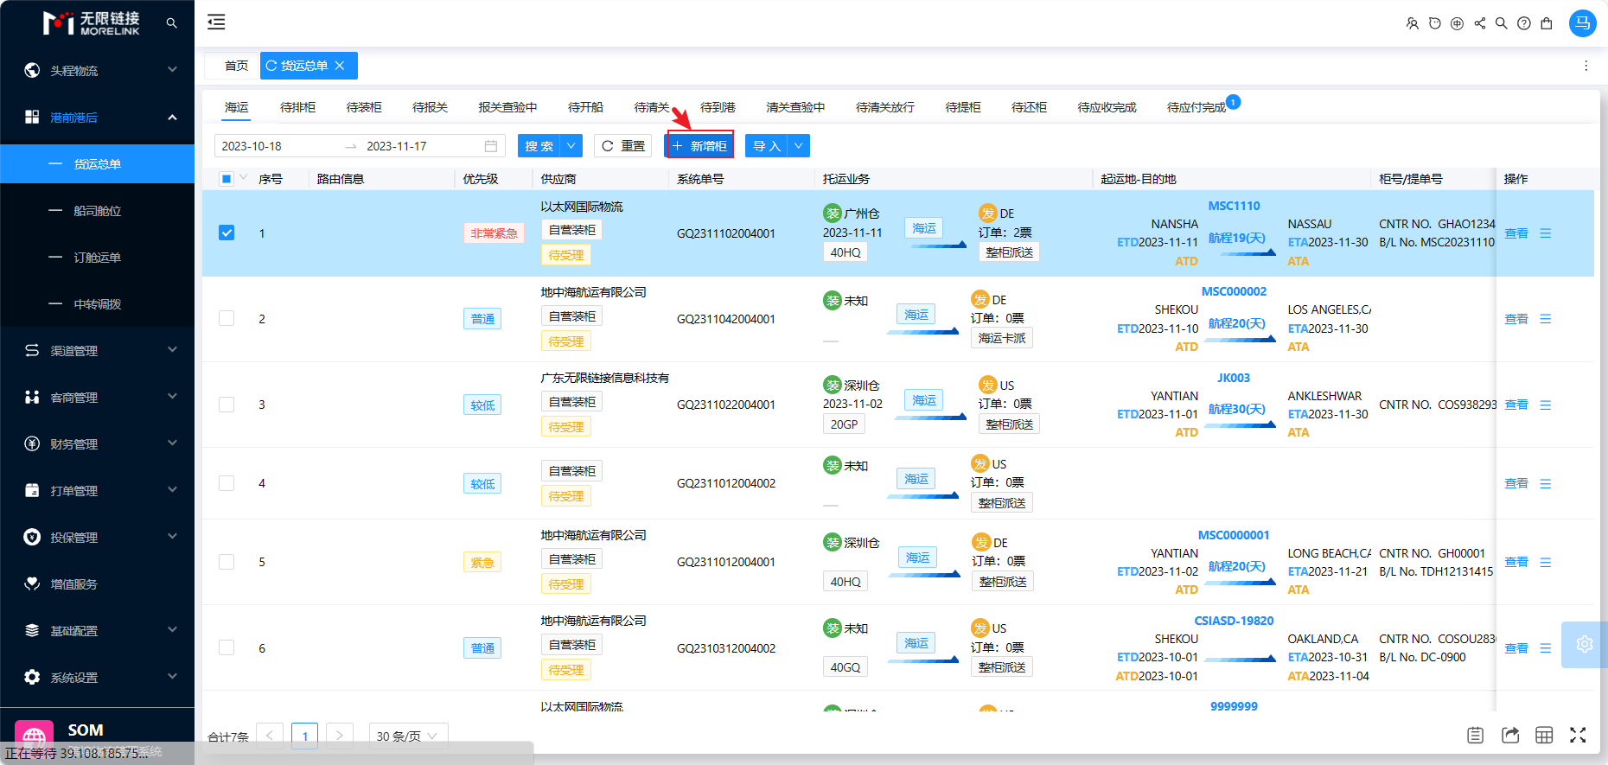Open the vertical three-dot tab options
The height and width of the screenshot is (765, 1608).
tap(1586, 66)
